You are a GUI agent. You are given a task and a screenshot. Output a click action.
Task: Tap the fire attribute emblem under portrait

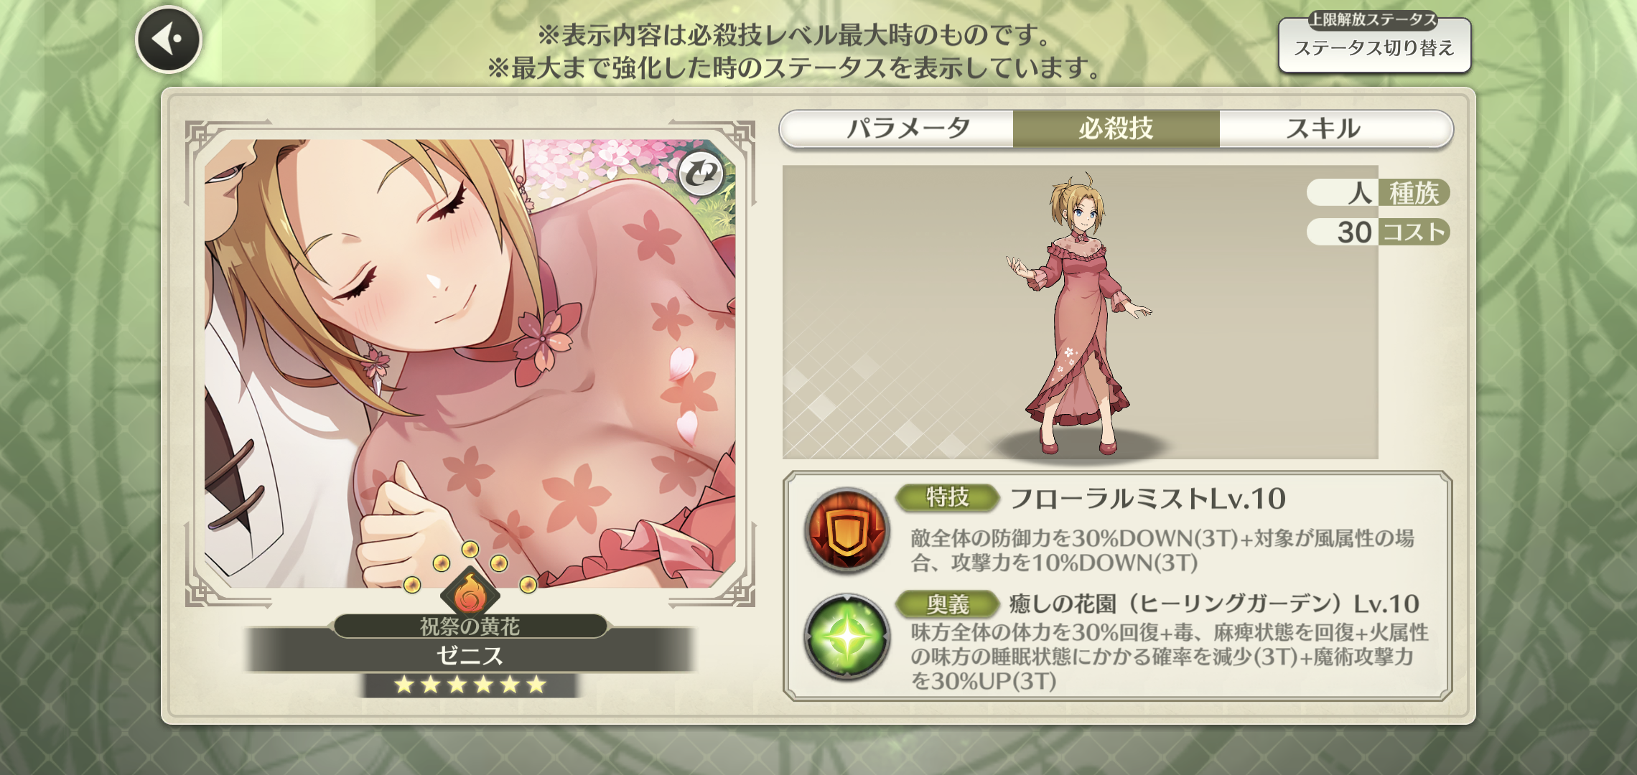[470, 593]
